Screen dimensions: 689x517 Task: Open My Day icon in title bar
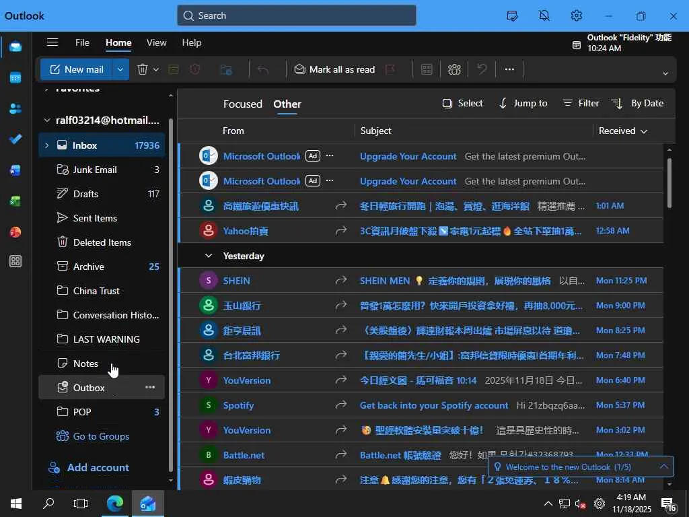tap(512, 16)
